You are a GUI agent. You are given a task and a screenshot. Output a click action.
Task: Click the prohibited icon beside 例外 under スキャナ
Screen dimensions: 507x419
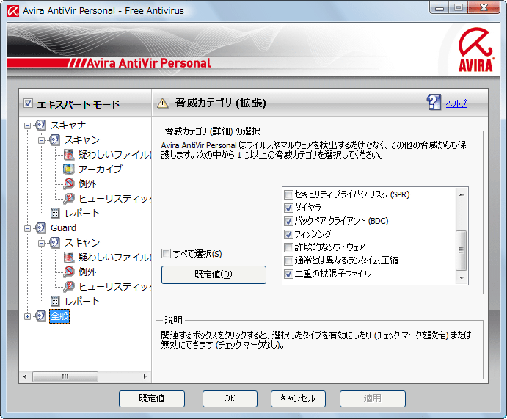coord(68,183)
